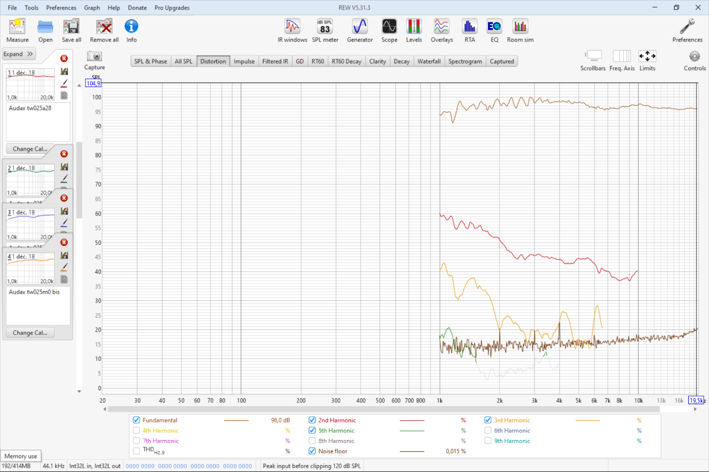Switch to the Waterfall tab
The image size is (709, 472).
428,61
